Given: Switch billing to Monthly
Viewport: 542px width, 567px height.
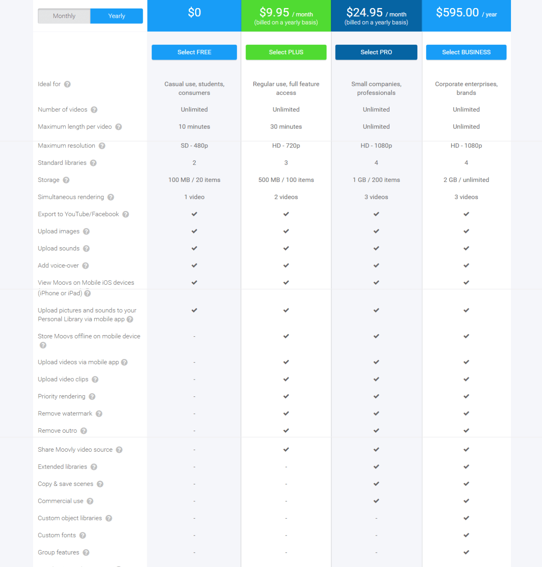Looking at the screenshot, I should tap(64, 16).
